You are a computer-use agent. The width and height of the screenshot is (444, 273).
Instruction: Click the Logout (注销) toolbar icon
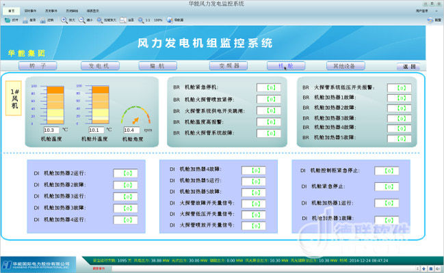point(42,20)
